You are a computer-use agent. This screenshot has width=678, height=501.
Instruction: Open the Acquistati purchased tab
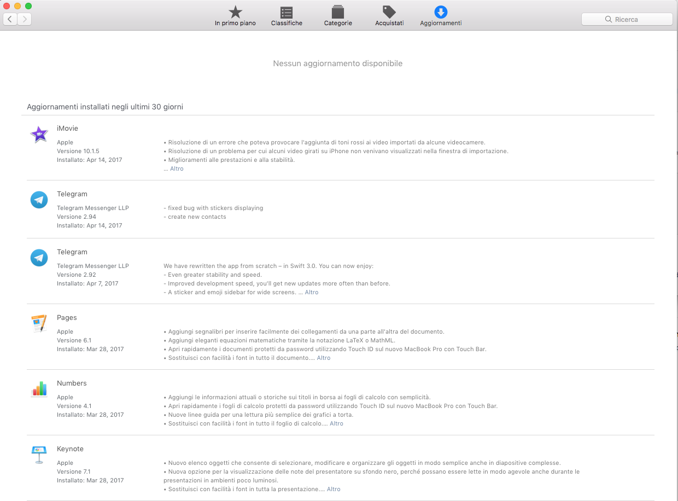389,16
